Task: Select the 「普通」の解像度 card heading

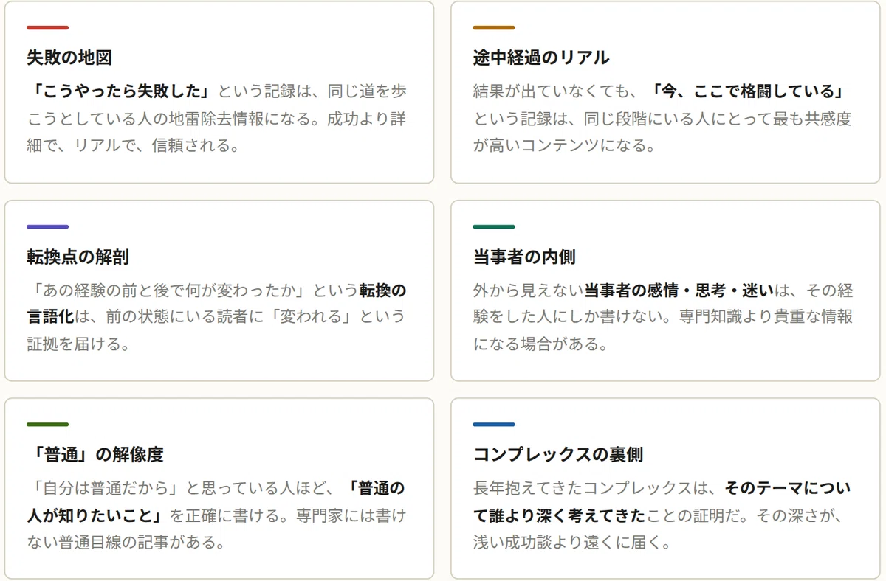Action: (95, 455)
